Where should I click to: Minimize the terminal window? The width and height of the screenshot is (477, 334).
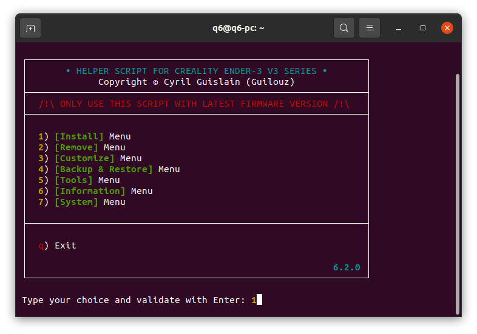pos(399,28)
